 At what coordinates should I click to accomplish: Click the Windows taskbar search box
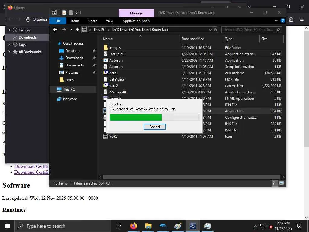coord(63,226)
